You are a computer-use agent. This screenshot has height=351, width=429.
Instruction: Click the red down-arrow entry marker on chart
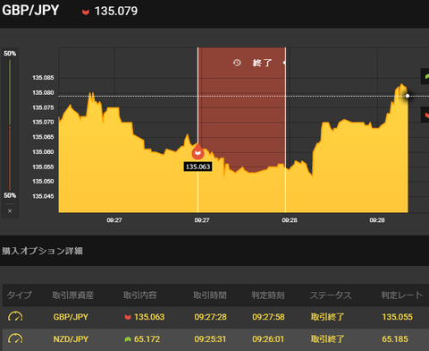coord(198,152)
